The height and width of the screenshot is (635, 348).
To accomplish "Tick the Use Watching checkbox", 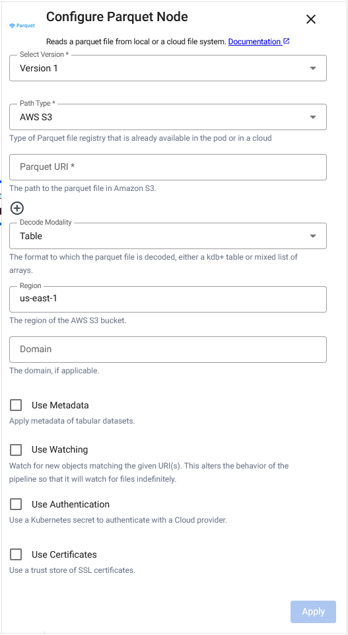I will point(16,449).
